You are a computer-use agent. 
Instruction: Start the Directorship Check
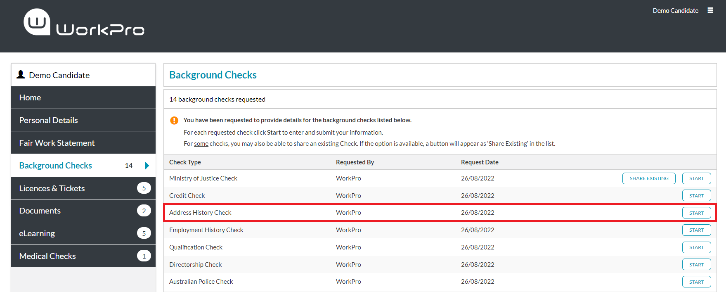click(x=697, y=265)
